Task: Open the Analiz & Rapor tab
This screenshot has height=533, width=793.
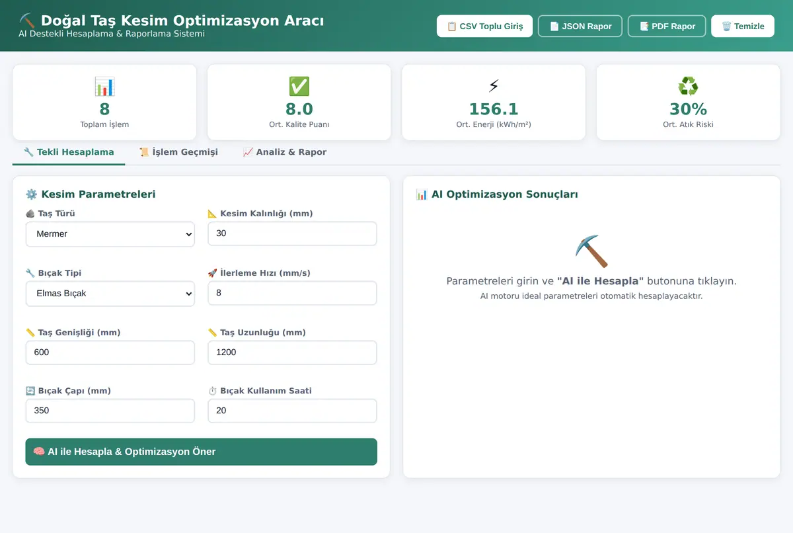Action: pos(285,152)
